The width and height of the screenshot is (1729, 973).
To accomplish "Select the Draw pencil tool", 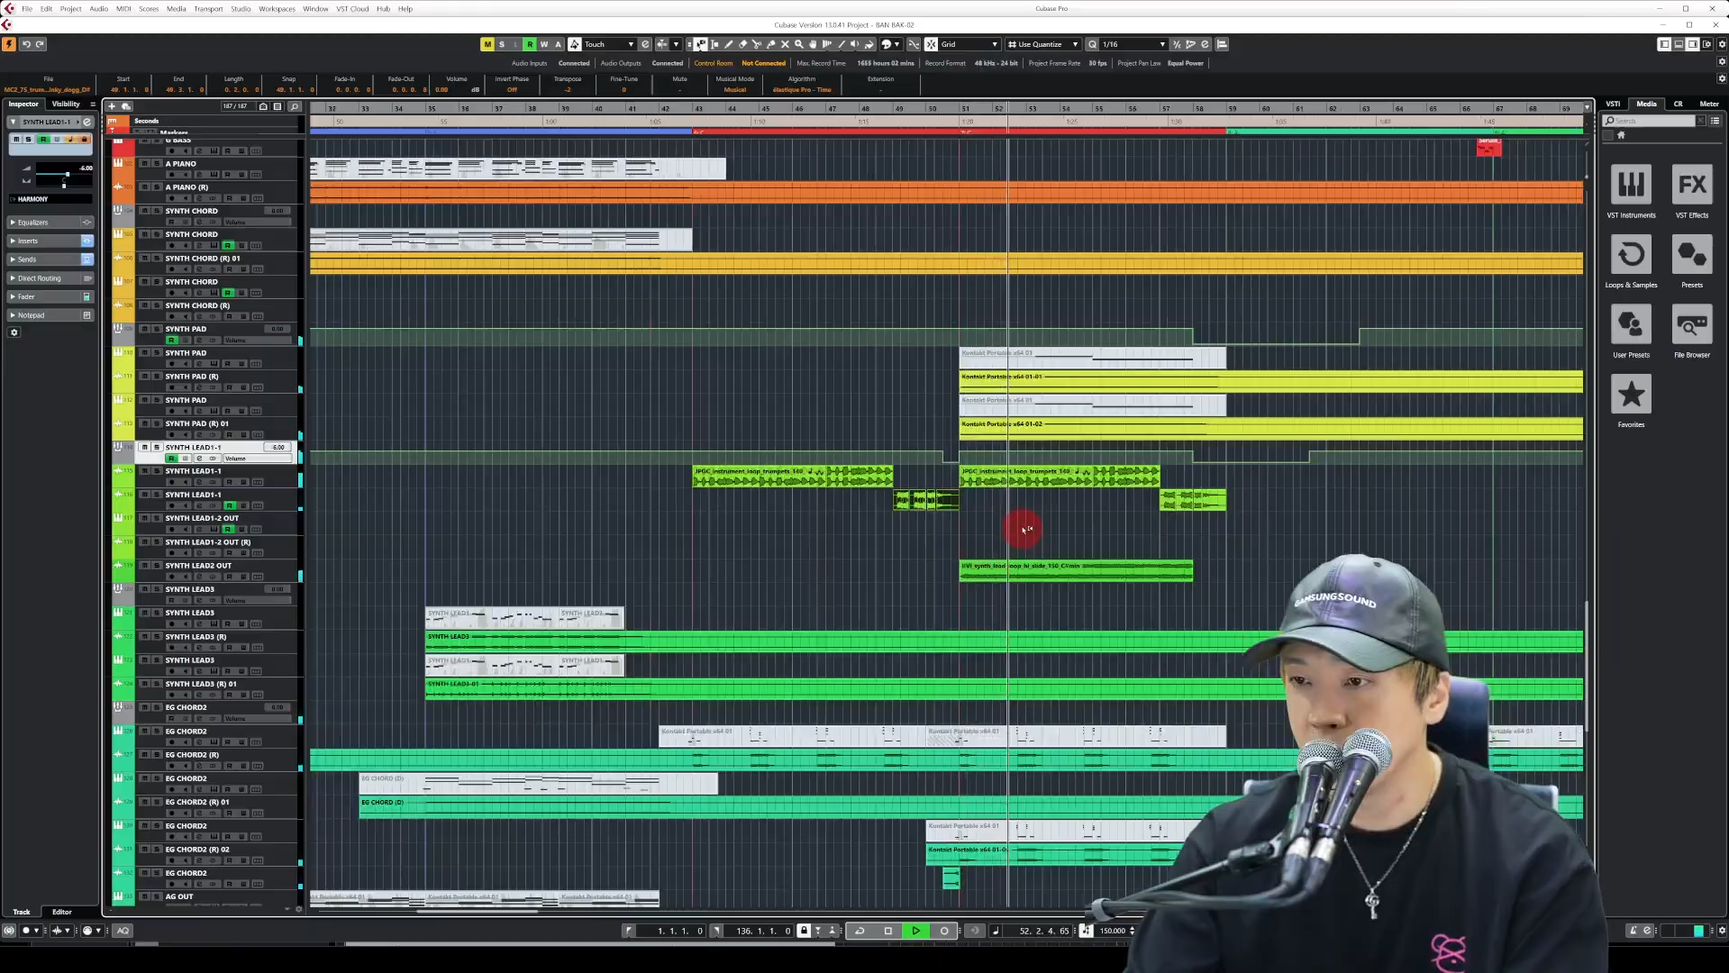I will click(x=729, y=44).
